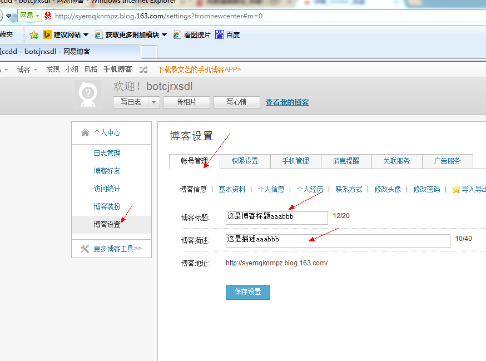This screenshot has height=361, width=486.
Task: Click the Baidu paw favorites icon
Action: 220,35
